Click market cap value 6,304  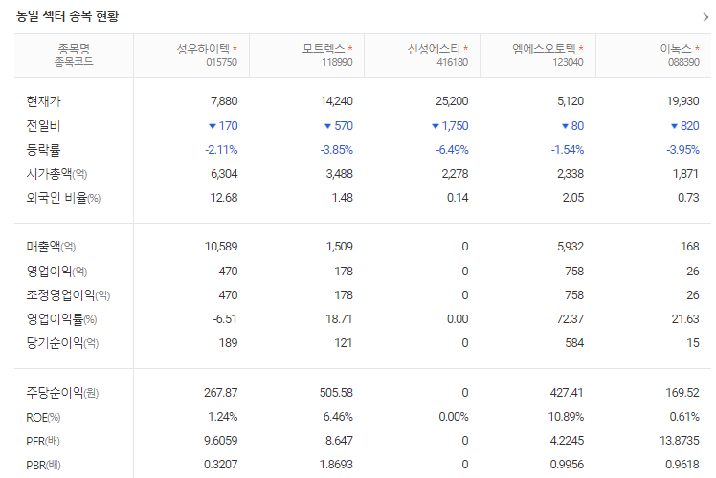[224, 174]
